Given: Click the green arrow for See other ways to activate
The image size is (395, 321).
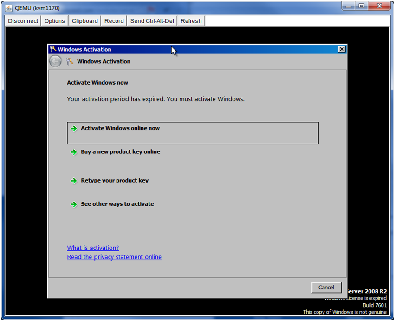Looking at the screenshot, I should point(73,204).
